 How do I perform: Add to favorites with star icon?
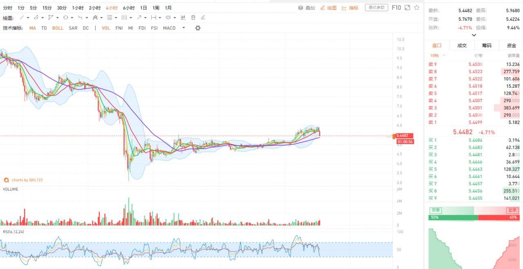coord(416,8)
